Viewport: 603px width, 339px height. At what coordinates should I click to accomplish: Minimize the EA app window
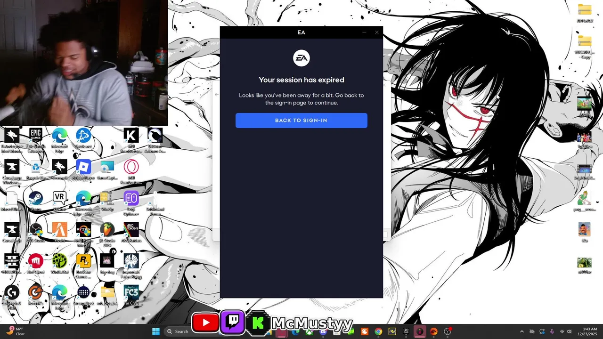click(x=364, y=32)
